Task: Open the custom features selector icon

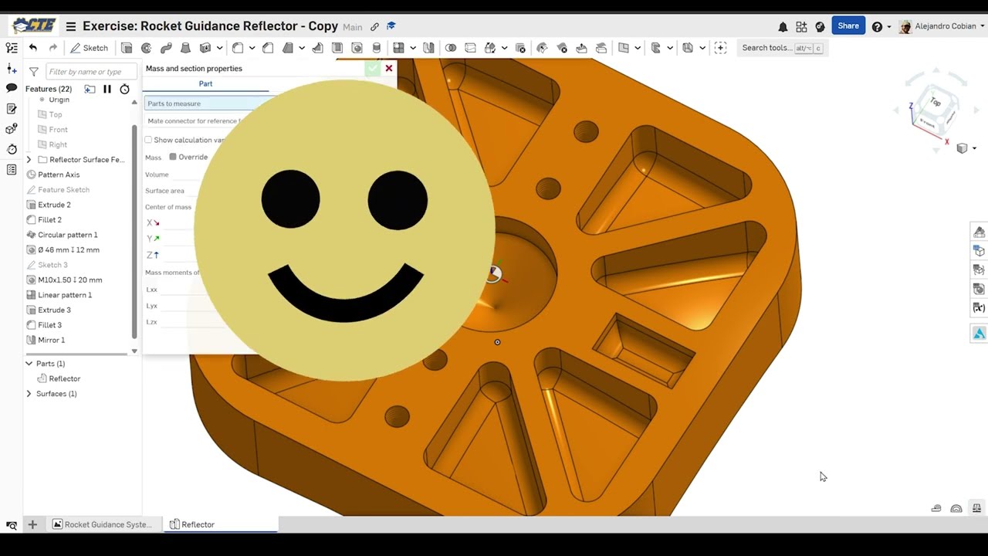Action: pyautogui.click(x=721, y=48)
